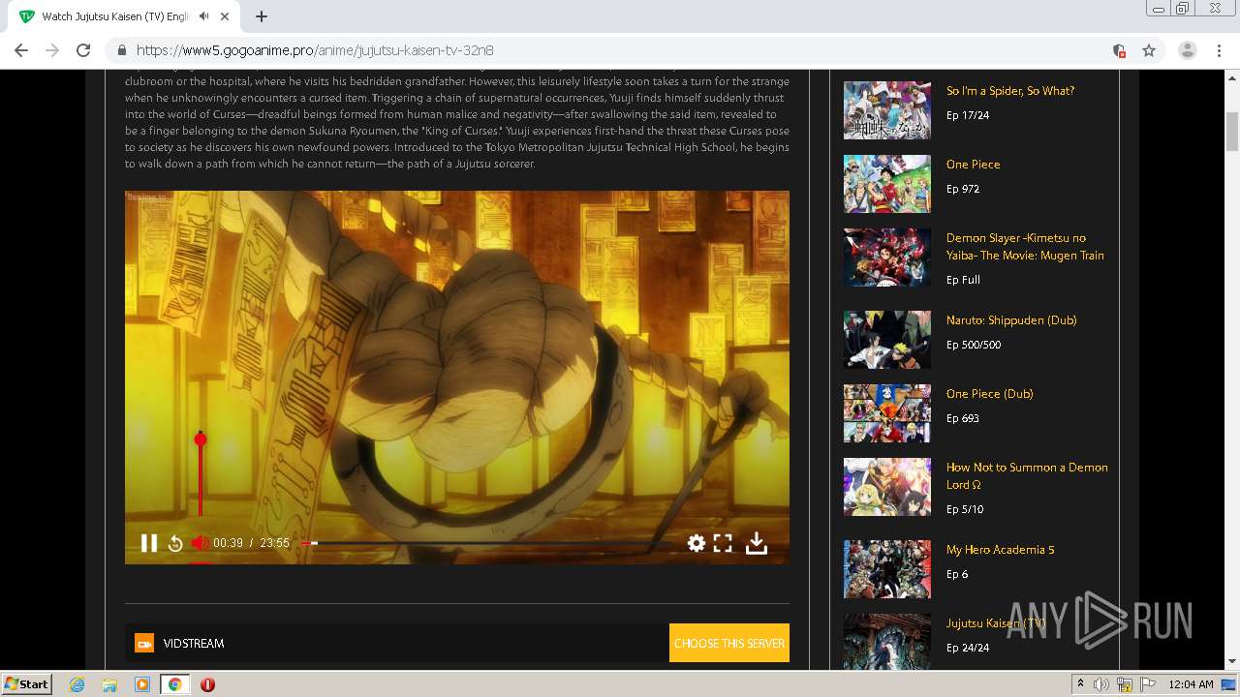Open Windows Start menu
The image size is (1240, 697).
pyautogui.click(x=27, y=684)
